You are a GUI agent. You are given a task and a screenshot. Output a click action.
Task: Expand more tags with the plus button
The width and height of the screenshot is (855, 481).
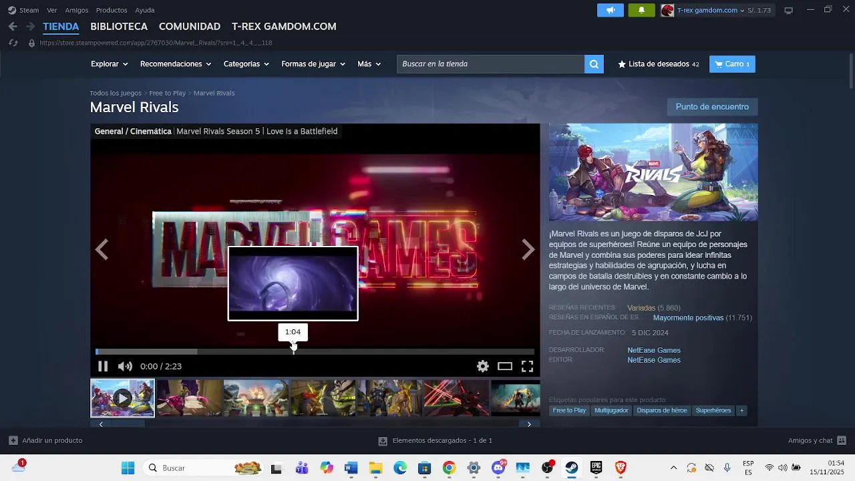741,410
